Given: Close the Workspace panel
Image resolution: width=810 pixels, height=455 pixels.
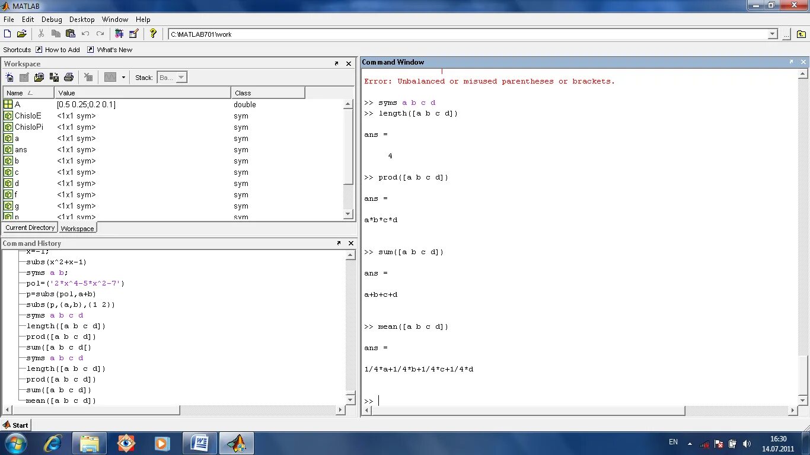Looking at the screenshot, I should coord(349,63).
